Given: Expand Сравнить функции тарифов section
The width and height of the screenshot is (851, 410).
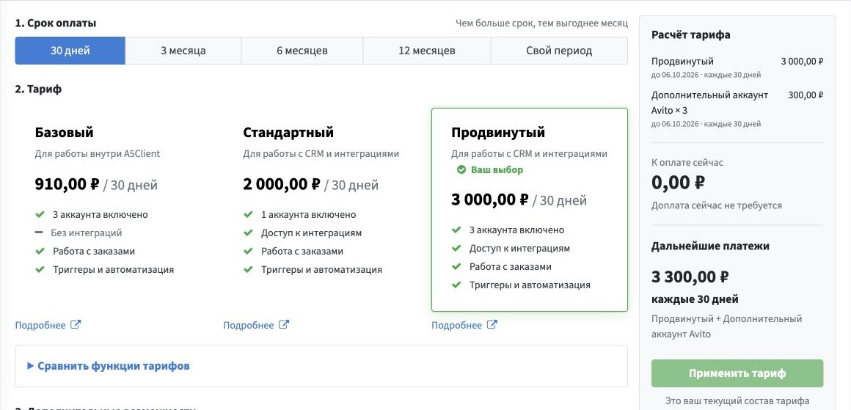Looking at the screenshot, I should pyautogui.click(x=109, y=366).
